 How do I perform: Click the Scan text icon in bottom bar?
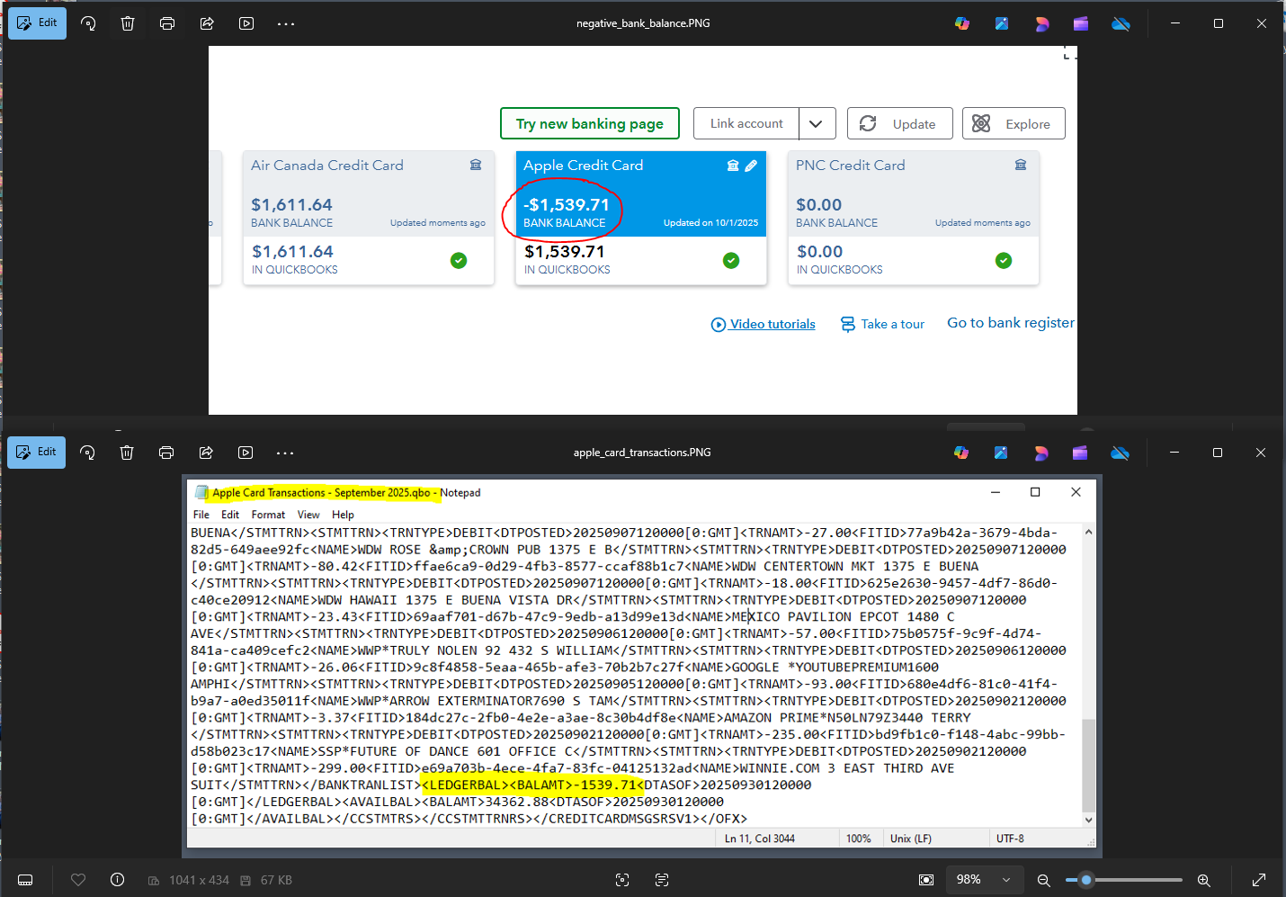click(x=662, y=880)
